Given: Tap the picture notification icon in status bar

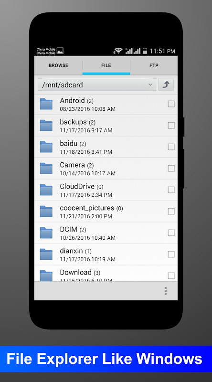Looking at the screenshot, I should (60, 51).
